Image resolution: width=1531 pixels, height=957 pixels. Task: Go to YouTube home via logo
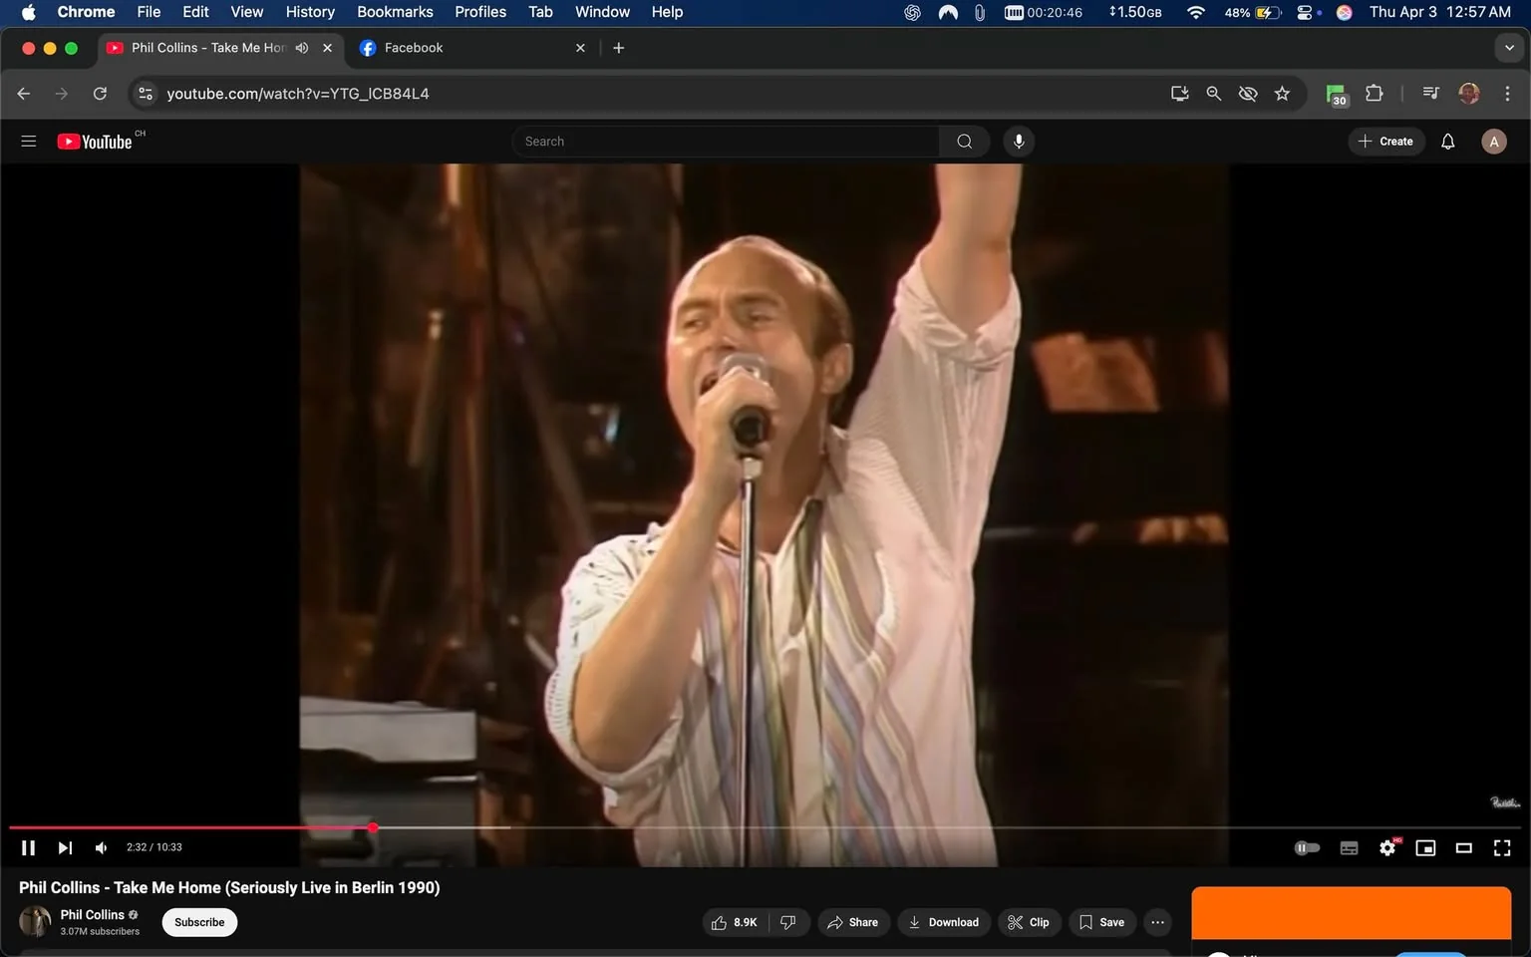click(x=95, y=142)
